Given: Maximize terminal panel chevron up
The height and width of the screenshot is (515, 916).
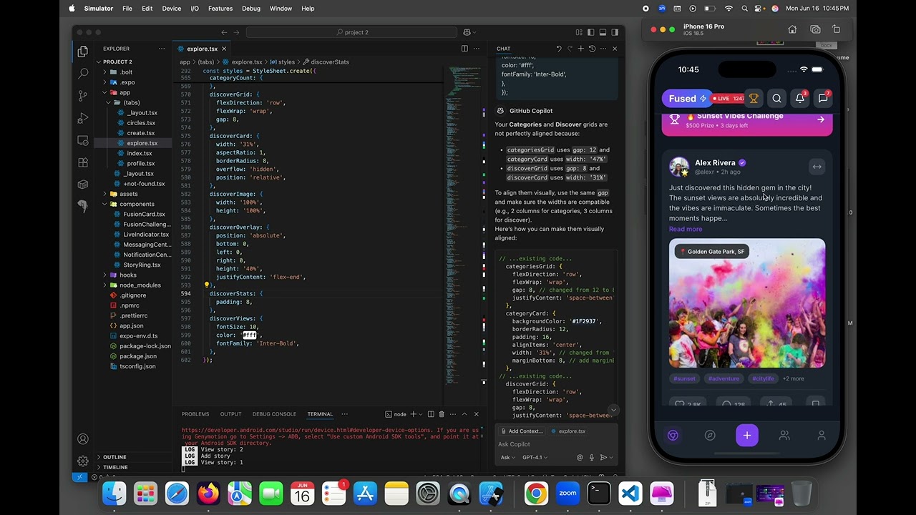Looking at the screenshot, I should point(464,414).
